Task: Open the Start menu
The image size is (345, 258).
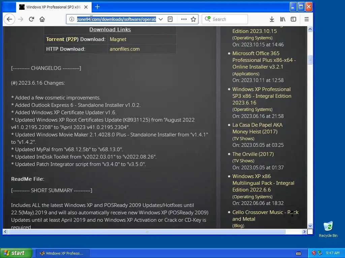Action: (x=16, y=253)
